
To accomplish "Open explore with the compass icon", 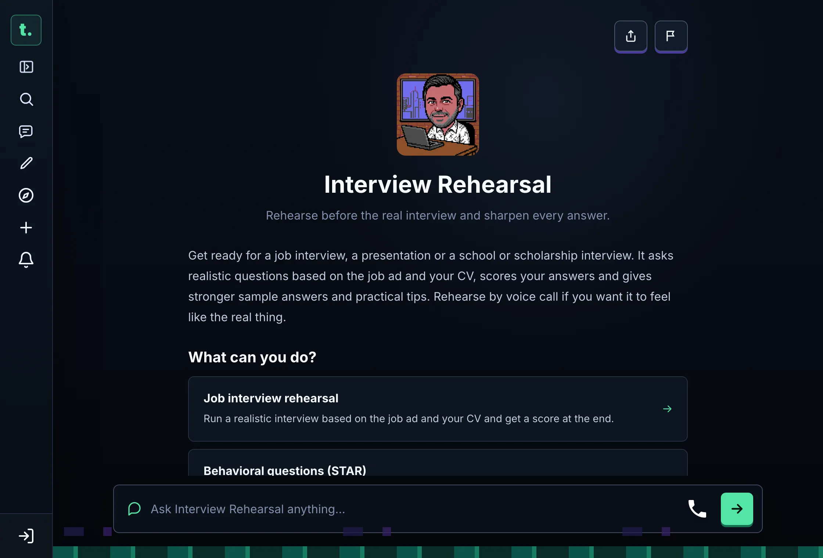I will (x=26, y=195).
